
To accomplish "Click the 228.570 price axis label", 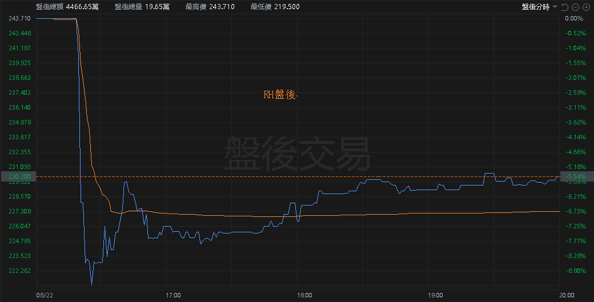I will click(19, 197).
